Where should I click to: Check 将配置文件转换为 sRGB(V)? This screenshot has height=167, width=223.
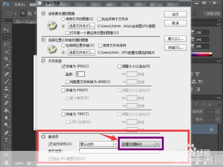tap(67, 82)
